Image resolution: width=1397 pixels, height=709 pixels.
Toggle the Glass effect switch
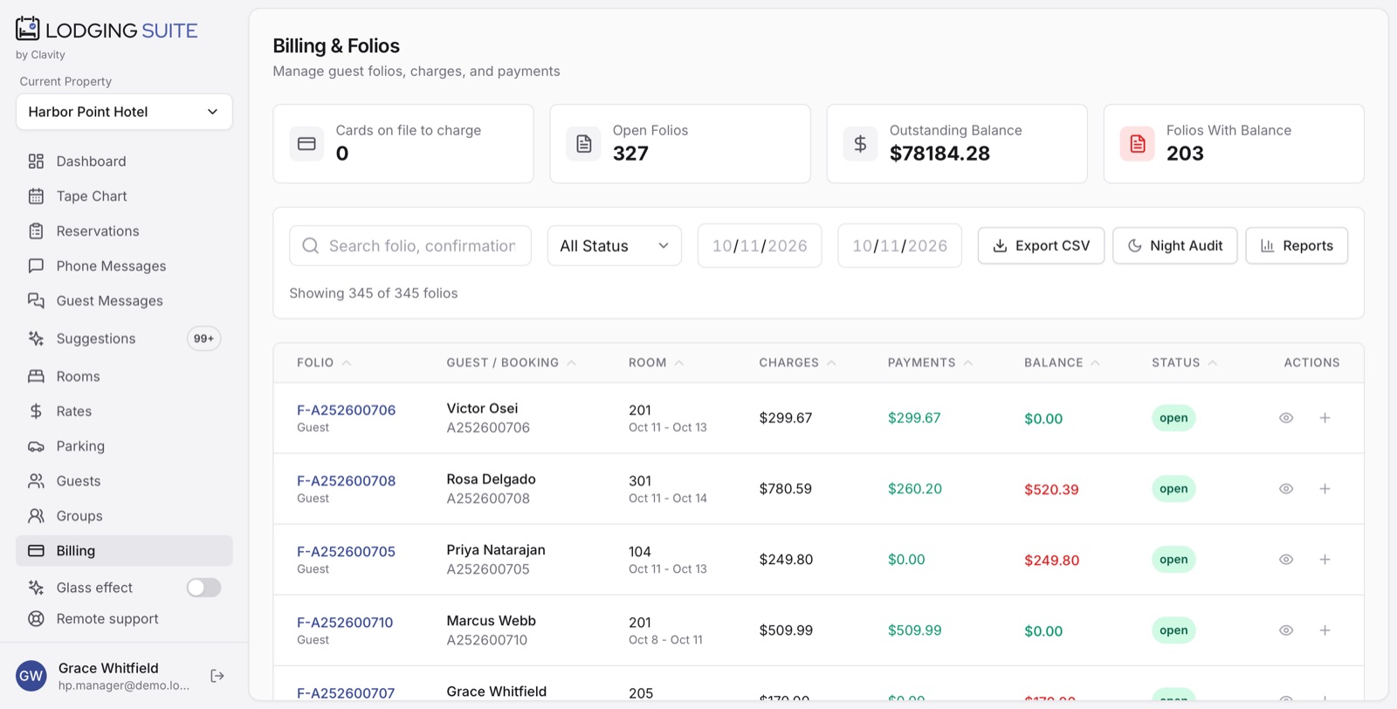coord(203,588)
